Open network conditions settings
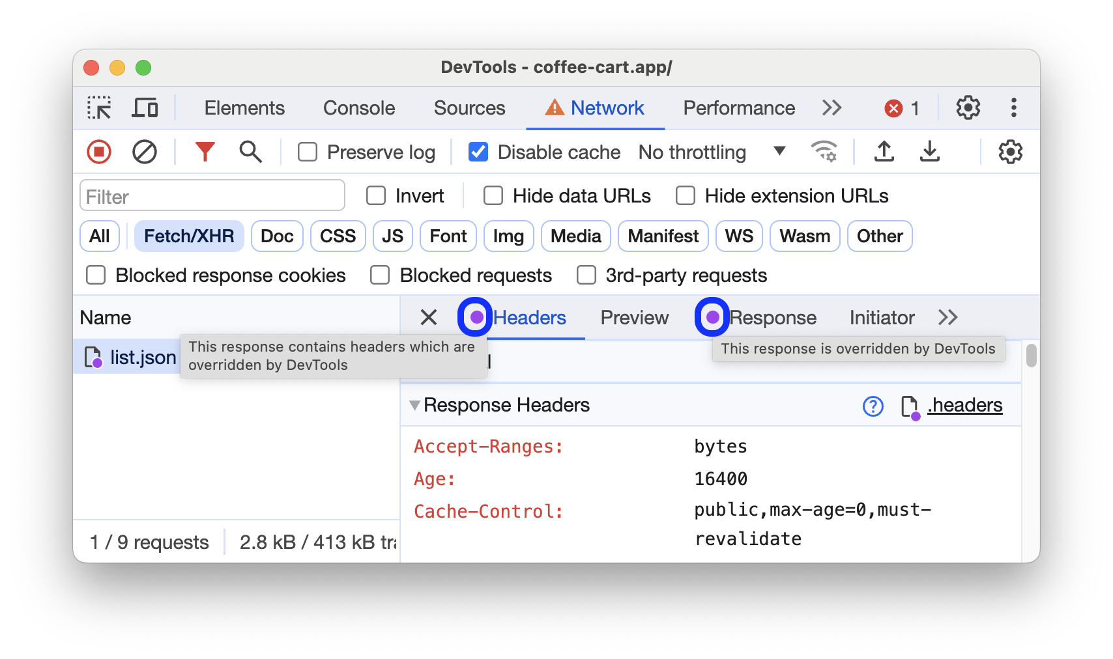 coord(824,152)
